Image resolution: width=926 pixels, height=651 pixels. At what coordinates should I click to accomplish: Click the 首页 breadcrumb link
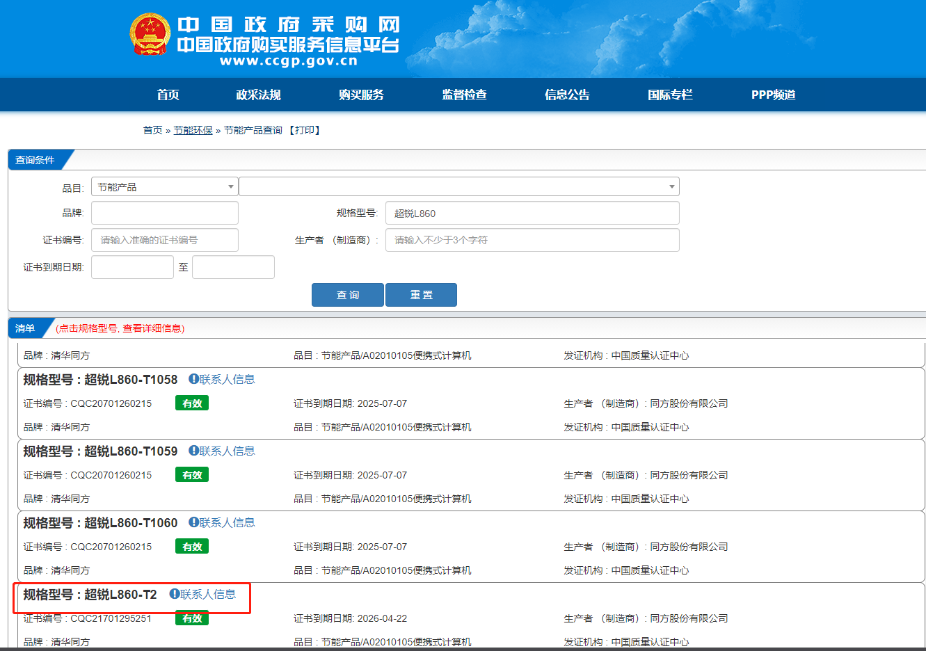152,130
